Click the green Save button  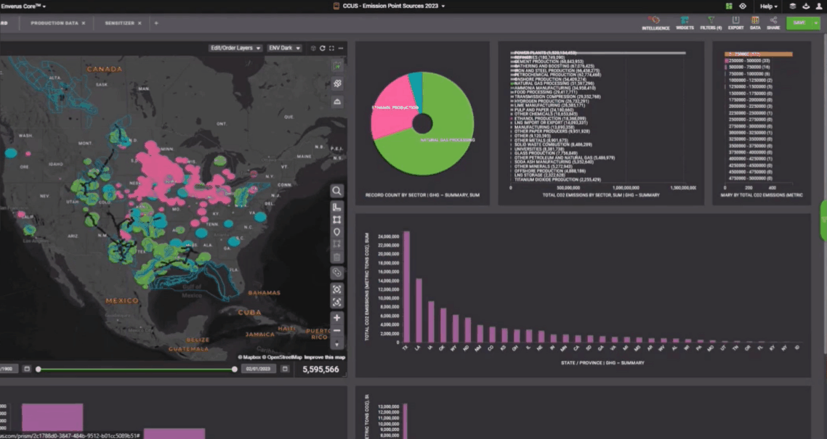coord(801,22)
